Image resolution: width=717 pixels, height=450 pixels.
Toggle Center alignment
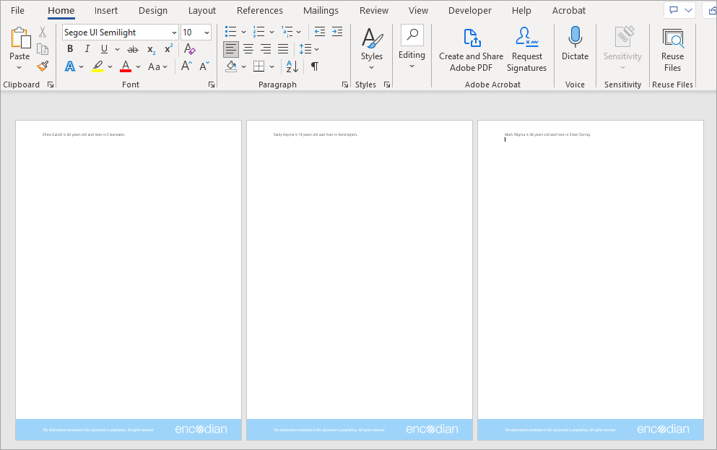[248, 49]
